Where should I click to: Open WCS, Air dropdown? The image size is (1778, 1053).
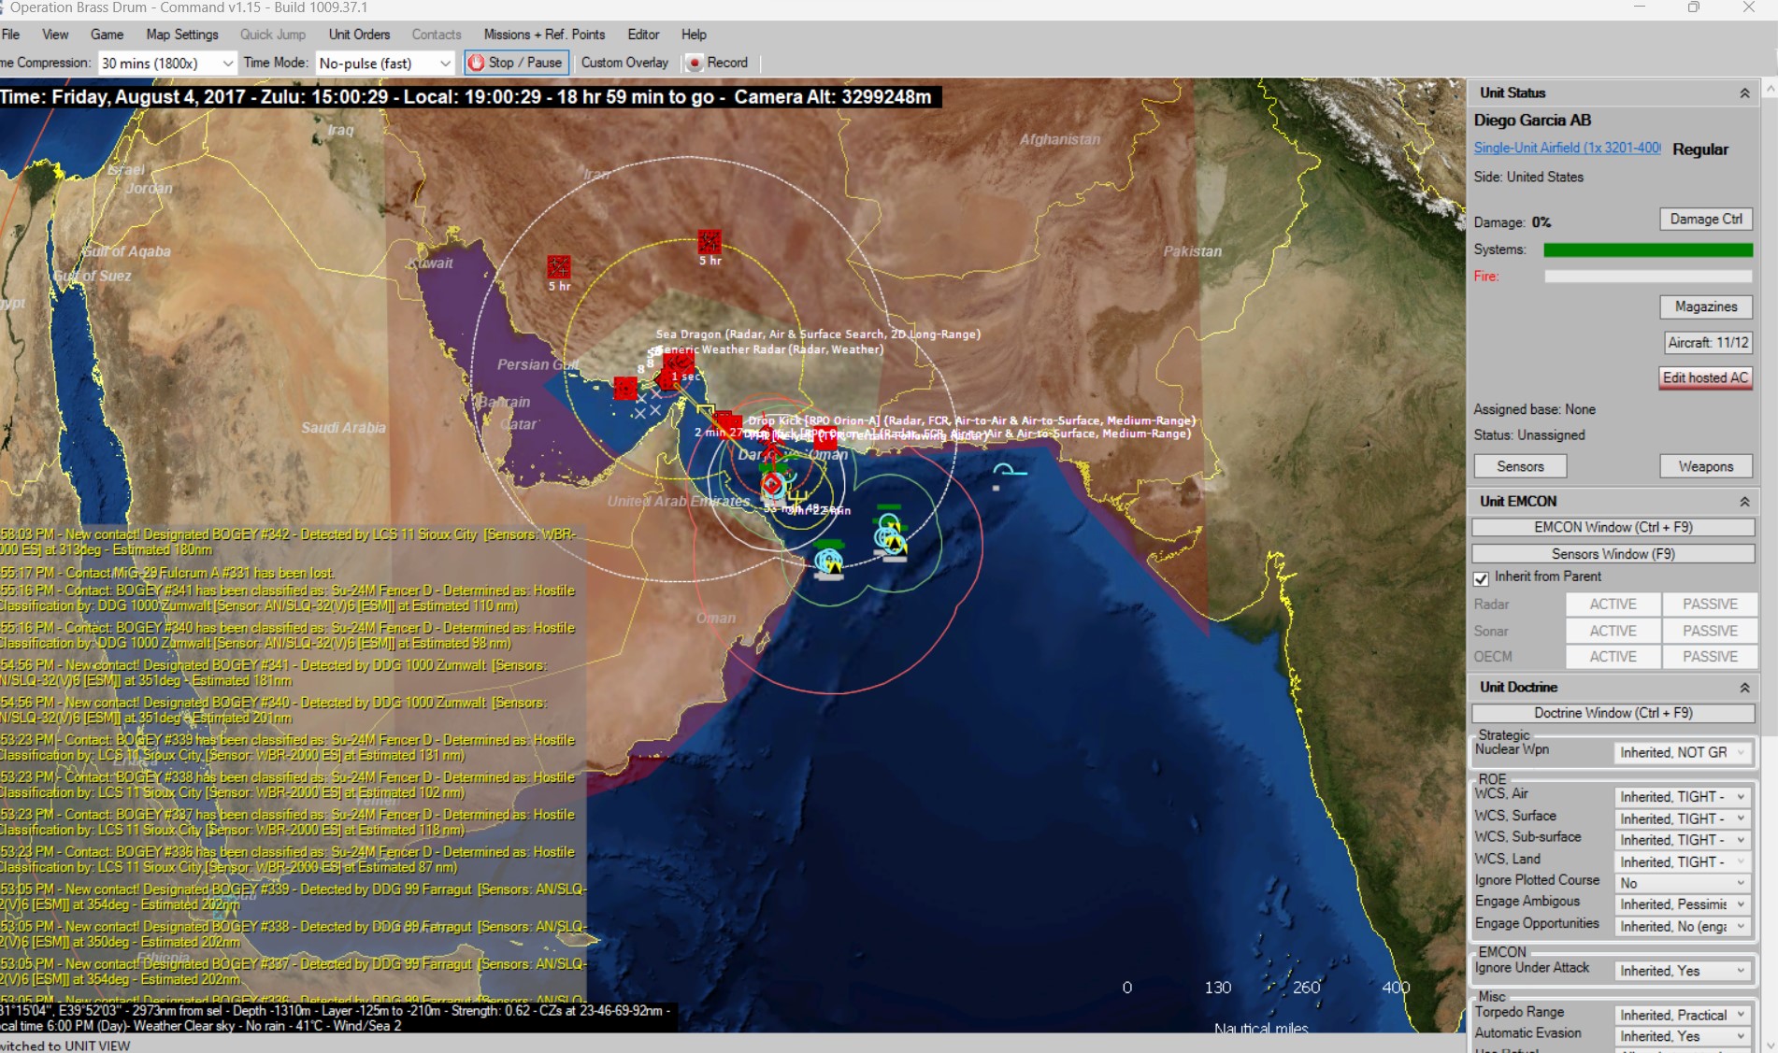pyautogui.click(x=1682, y=796)
